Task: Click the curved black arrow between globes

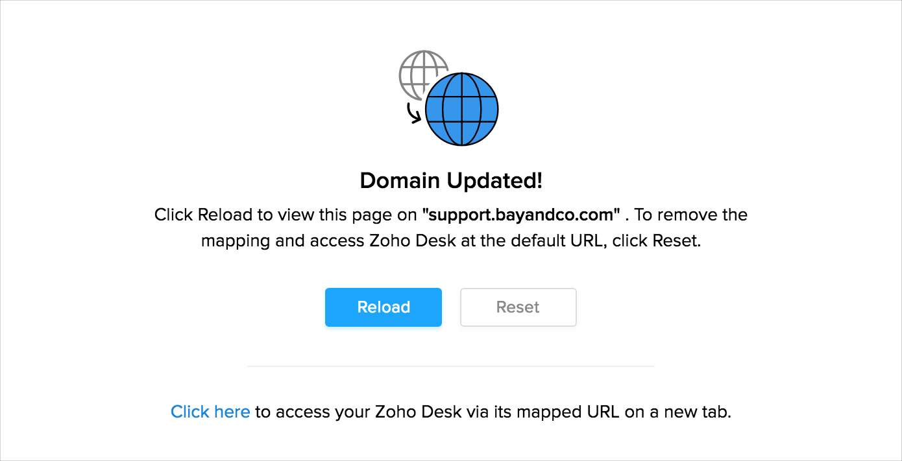Action: tap(413, 115)
